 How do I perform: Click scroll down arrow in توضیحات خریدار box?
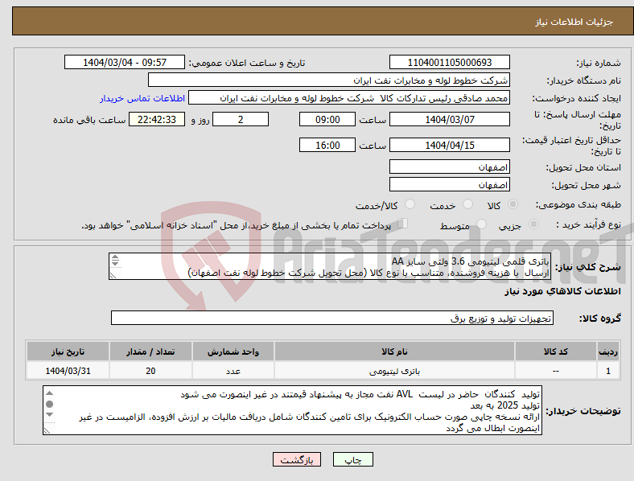(x=49, y=415)
